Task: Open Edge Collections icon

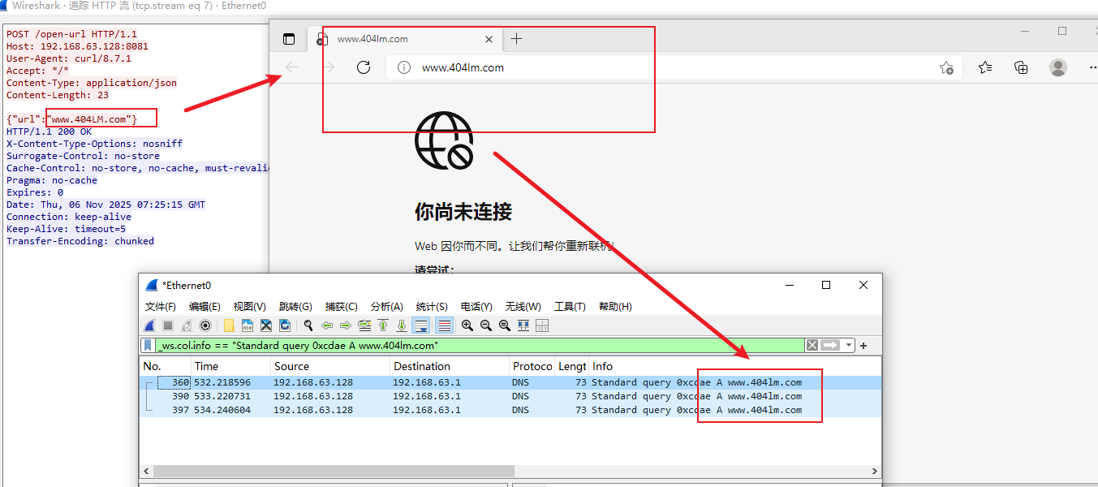Action: [x=1022, y=67]
